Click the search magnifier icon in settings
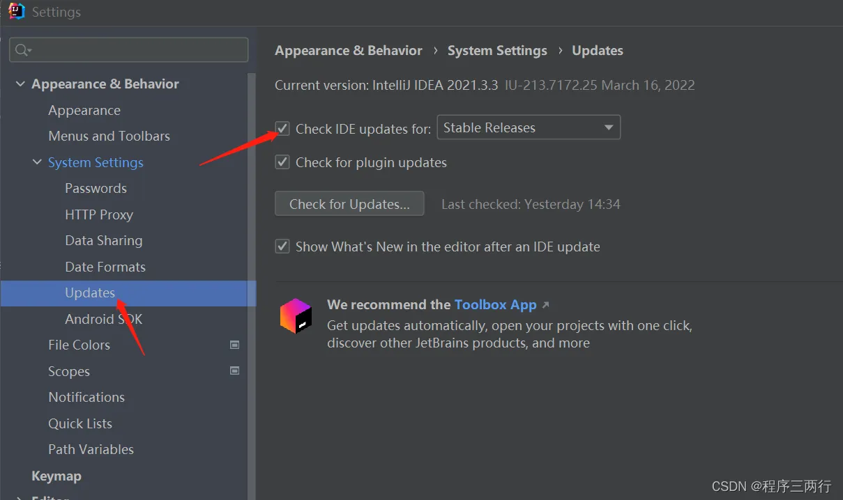This screenshot has width=843, height=500. (22, 49)
